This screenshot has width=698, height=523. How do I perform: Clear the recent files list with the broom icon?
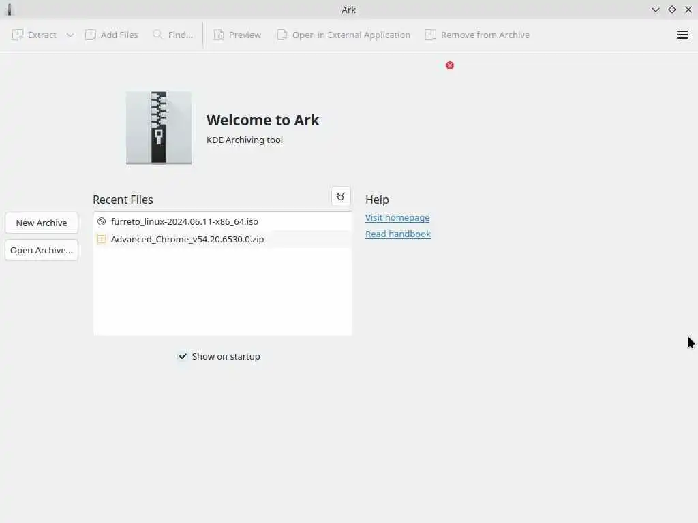[341, 197]
